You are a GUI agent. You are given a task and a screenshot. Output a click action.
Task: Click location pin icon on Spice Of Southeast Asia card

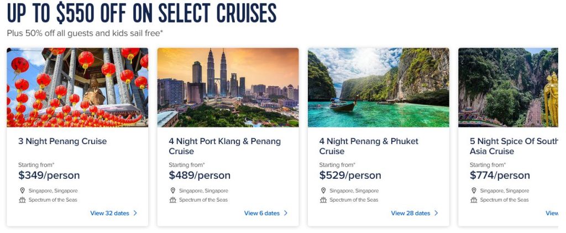tap(474, 190)
